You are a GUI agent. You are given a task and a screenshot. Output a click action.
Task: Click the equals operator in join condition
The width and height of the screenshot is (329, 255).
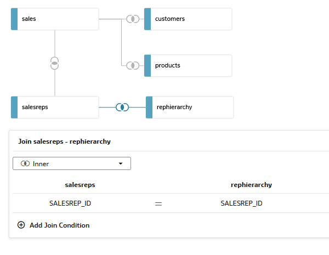(158, 203)
